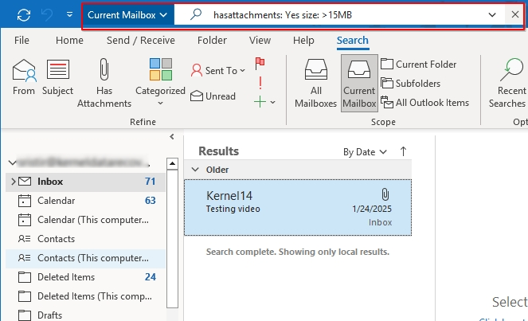This screenshot has width=528, height=321.
Task: Click the Search complete status message
Action: (x=298, y=252)
